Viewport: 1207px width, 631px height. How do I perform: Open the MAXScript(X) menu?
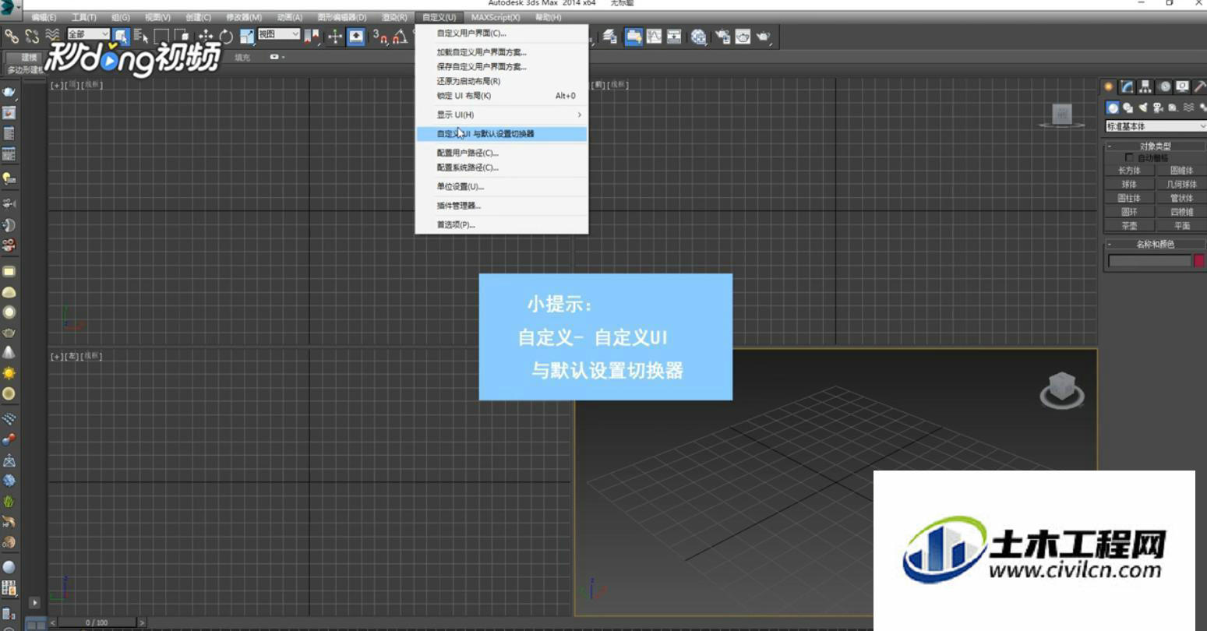496,17
